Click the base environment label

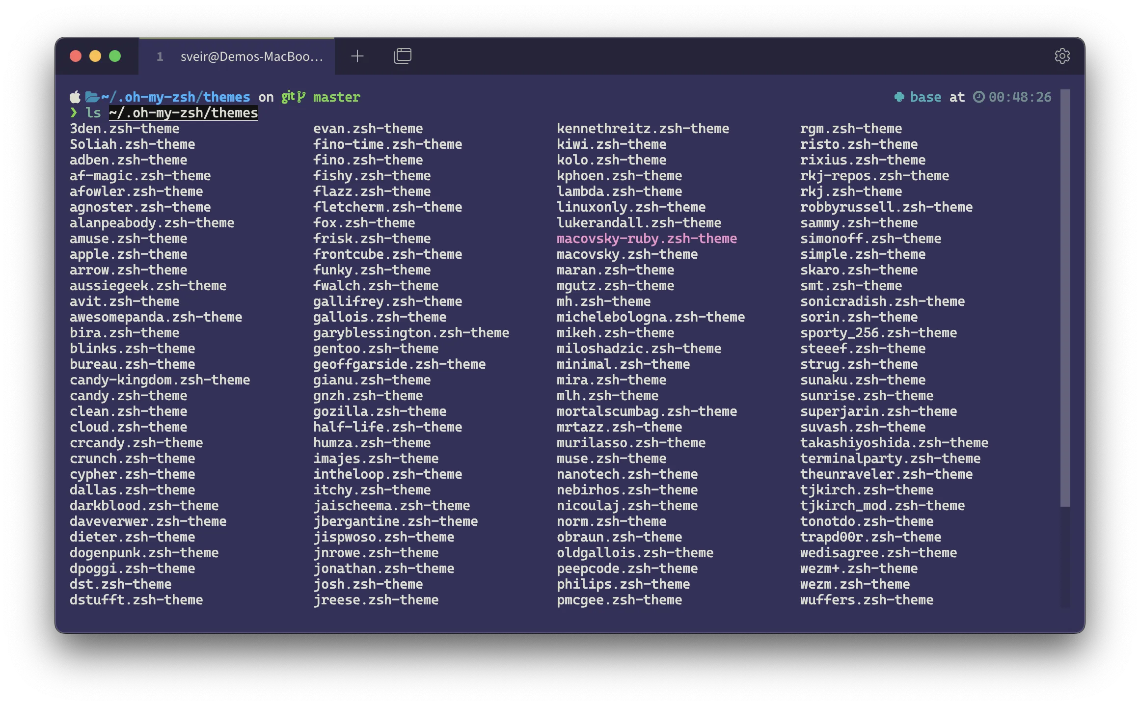925,97
